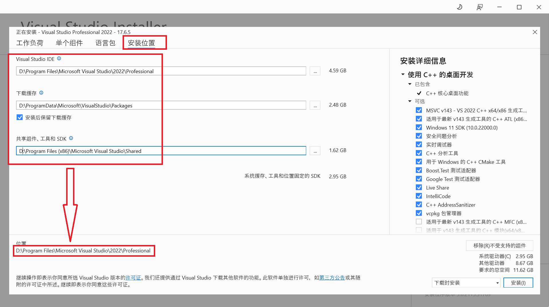Uncheck Boost.Test 测试适配器
This screenshot has height=307, width=549.
point(419,170)
